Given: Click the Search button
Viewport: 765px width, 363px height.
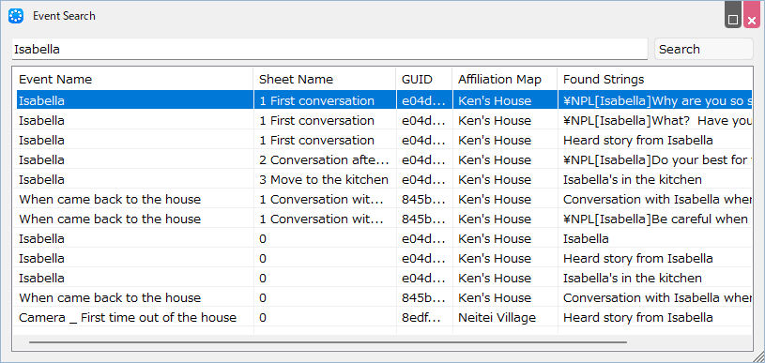Looking at the screenshot, I should pyautogui.click(x=704, y=49).
